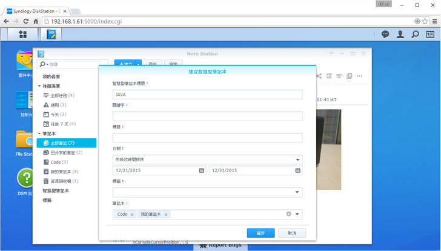Open calendar picker for 12/21/2015 date

coord(201,170)
